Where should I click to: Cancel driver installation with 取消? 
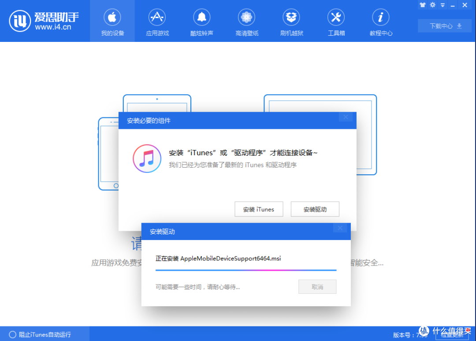point(317,287)
